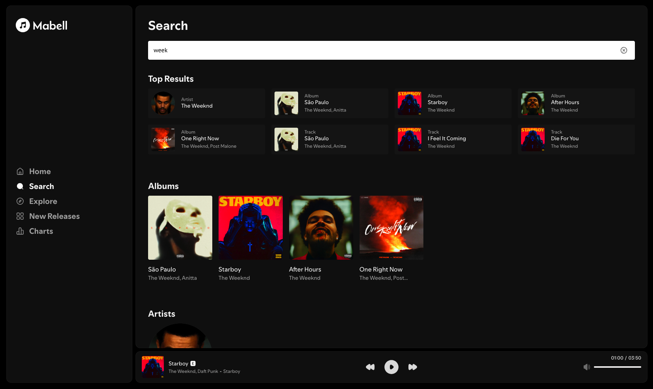Open the I Feel It Coming track result
Viewport: 653px width, 389px height.
point(453,139)
